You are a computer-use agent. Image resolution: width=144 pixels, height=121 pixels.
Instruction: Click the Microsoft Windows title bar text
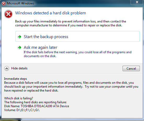tap(21, 3)
